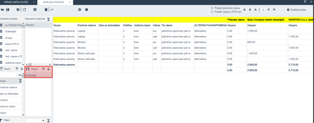Export analysis to Excel icon
The height and width of the screenshot is (123, 314).
(18, 9)
